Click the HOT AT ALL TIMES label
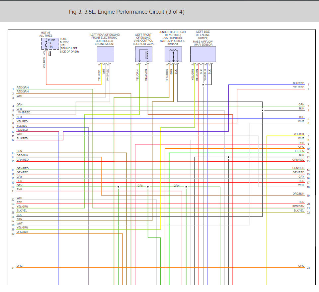The width and height of the screenshot is (319, 292). tap(46, 34)
